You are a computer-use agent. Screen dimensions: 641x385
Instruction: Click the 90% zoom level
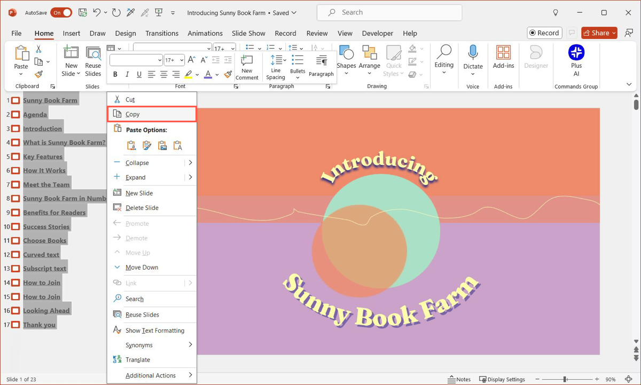point(611,379)
